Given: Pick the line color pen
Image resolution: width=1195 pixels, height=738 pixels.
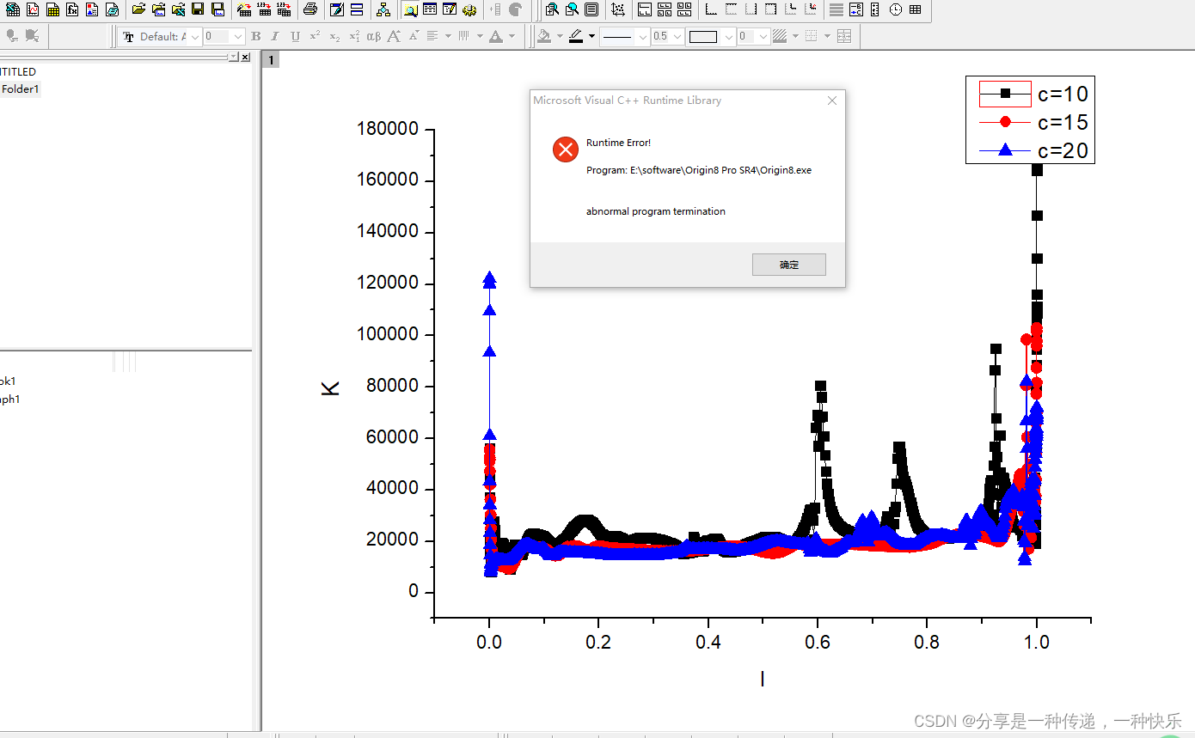Looking at the screenshot, I should tap(576, 36).
